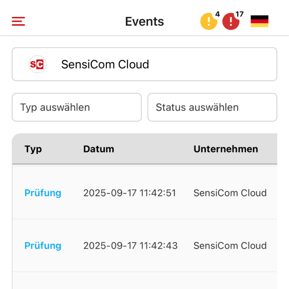Expand the "Typ auswählen" dropdown
Image resolution: width=289 pixels, height=289 pixels.
coord(77,107)
